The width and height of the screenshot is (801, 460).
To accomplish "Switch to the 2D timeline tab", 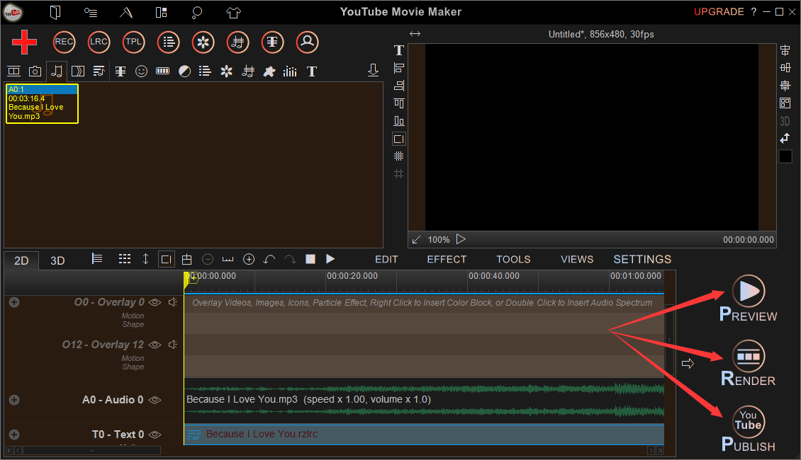I will point(21,260).
